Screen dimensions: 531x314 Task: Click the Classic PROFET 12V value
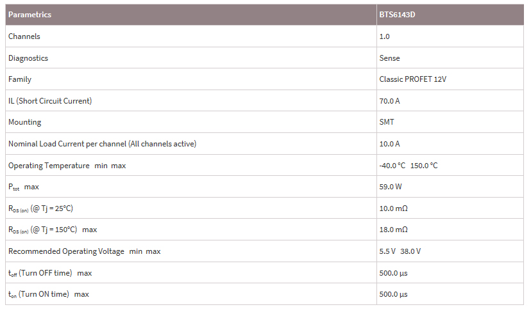click(411, 79)
